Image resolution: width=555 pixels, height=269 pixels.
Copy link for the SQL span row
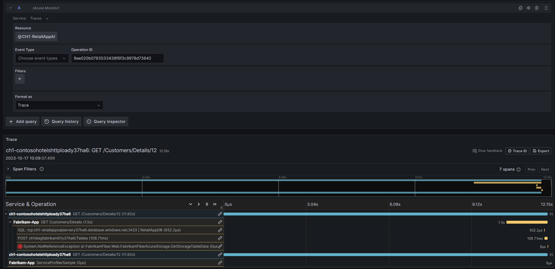coord(220,230)
